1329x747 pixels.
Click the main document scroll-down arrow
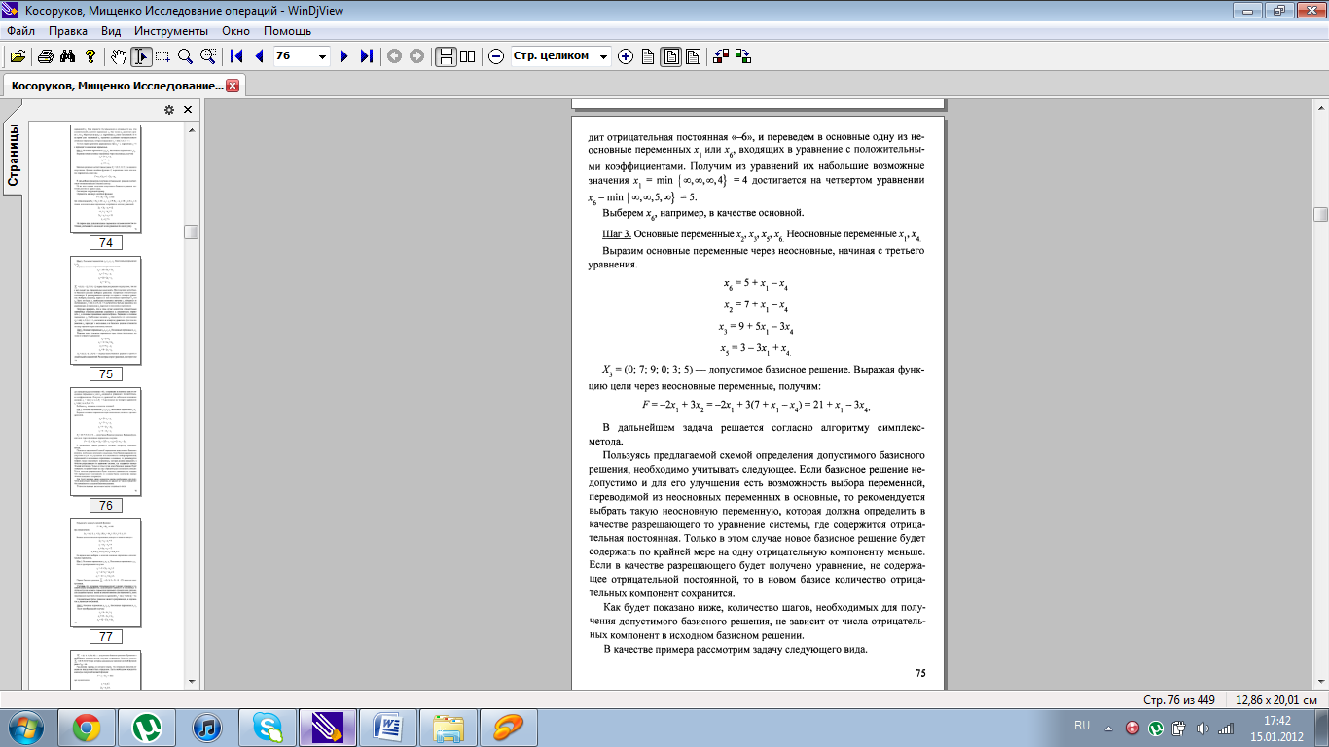pos(1320,682)
